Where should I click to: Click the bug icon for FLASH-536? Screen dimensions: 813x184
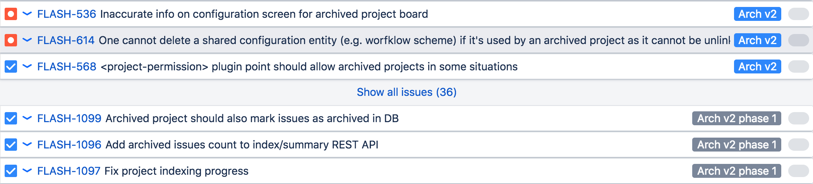click(11, 14)
